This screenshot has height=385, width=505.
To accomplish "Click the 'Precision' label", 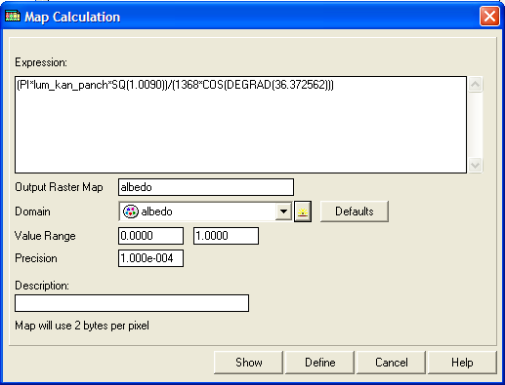I will 36,258.
